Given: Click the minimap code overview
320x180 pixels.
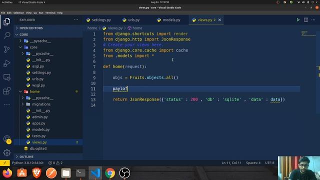Looking at the screenshot, I should 308,33.
